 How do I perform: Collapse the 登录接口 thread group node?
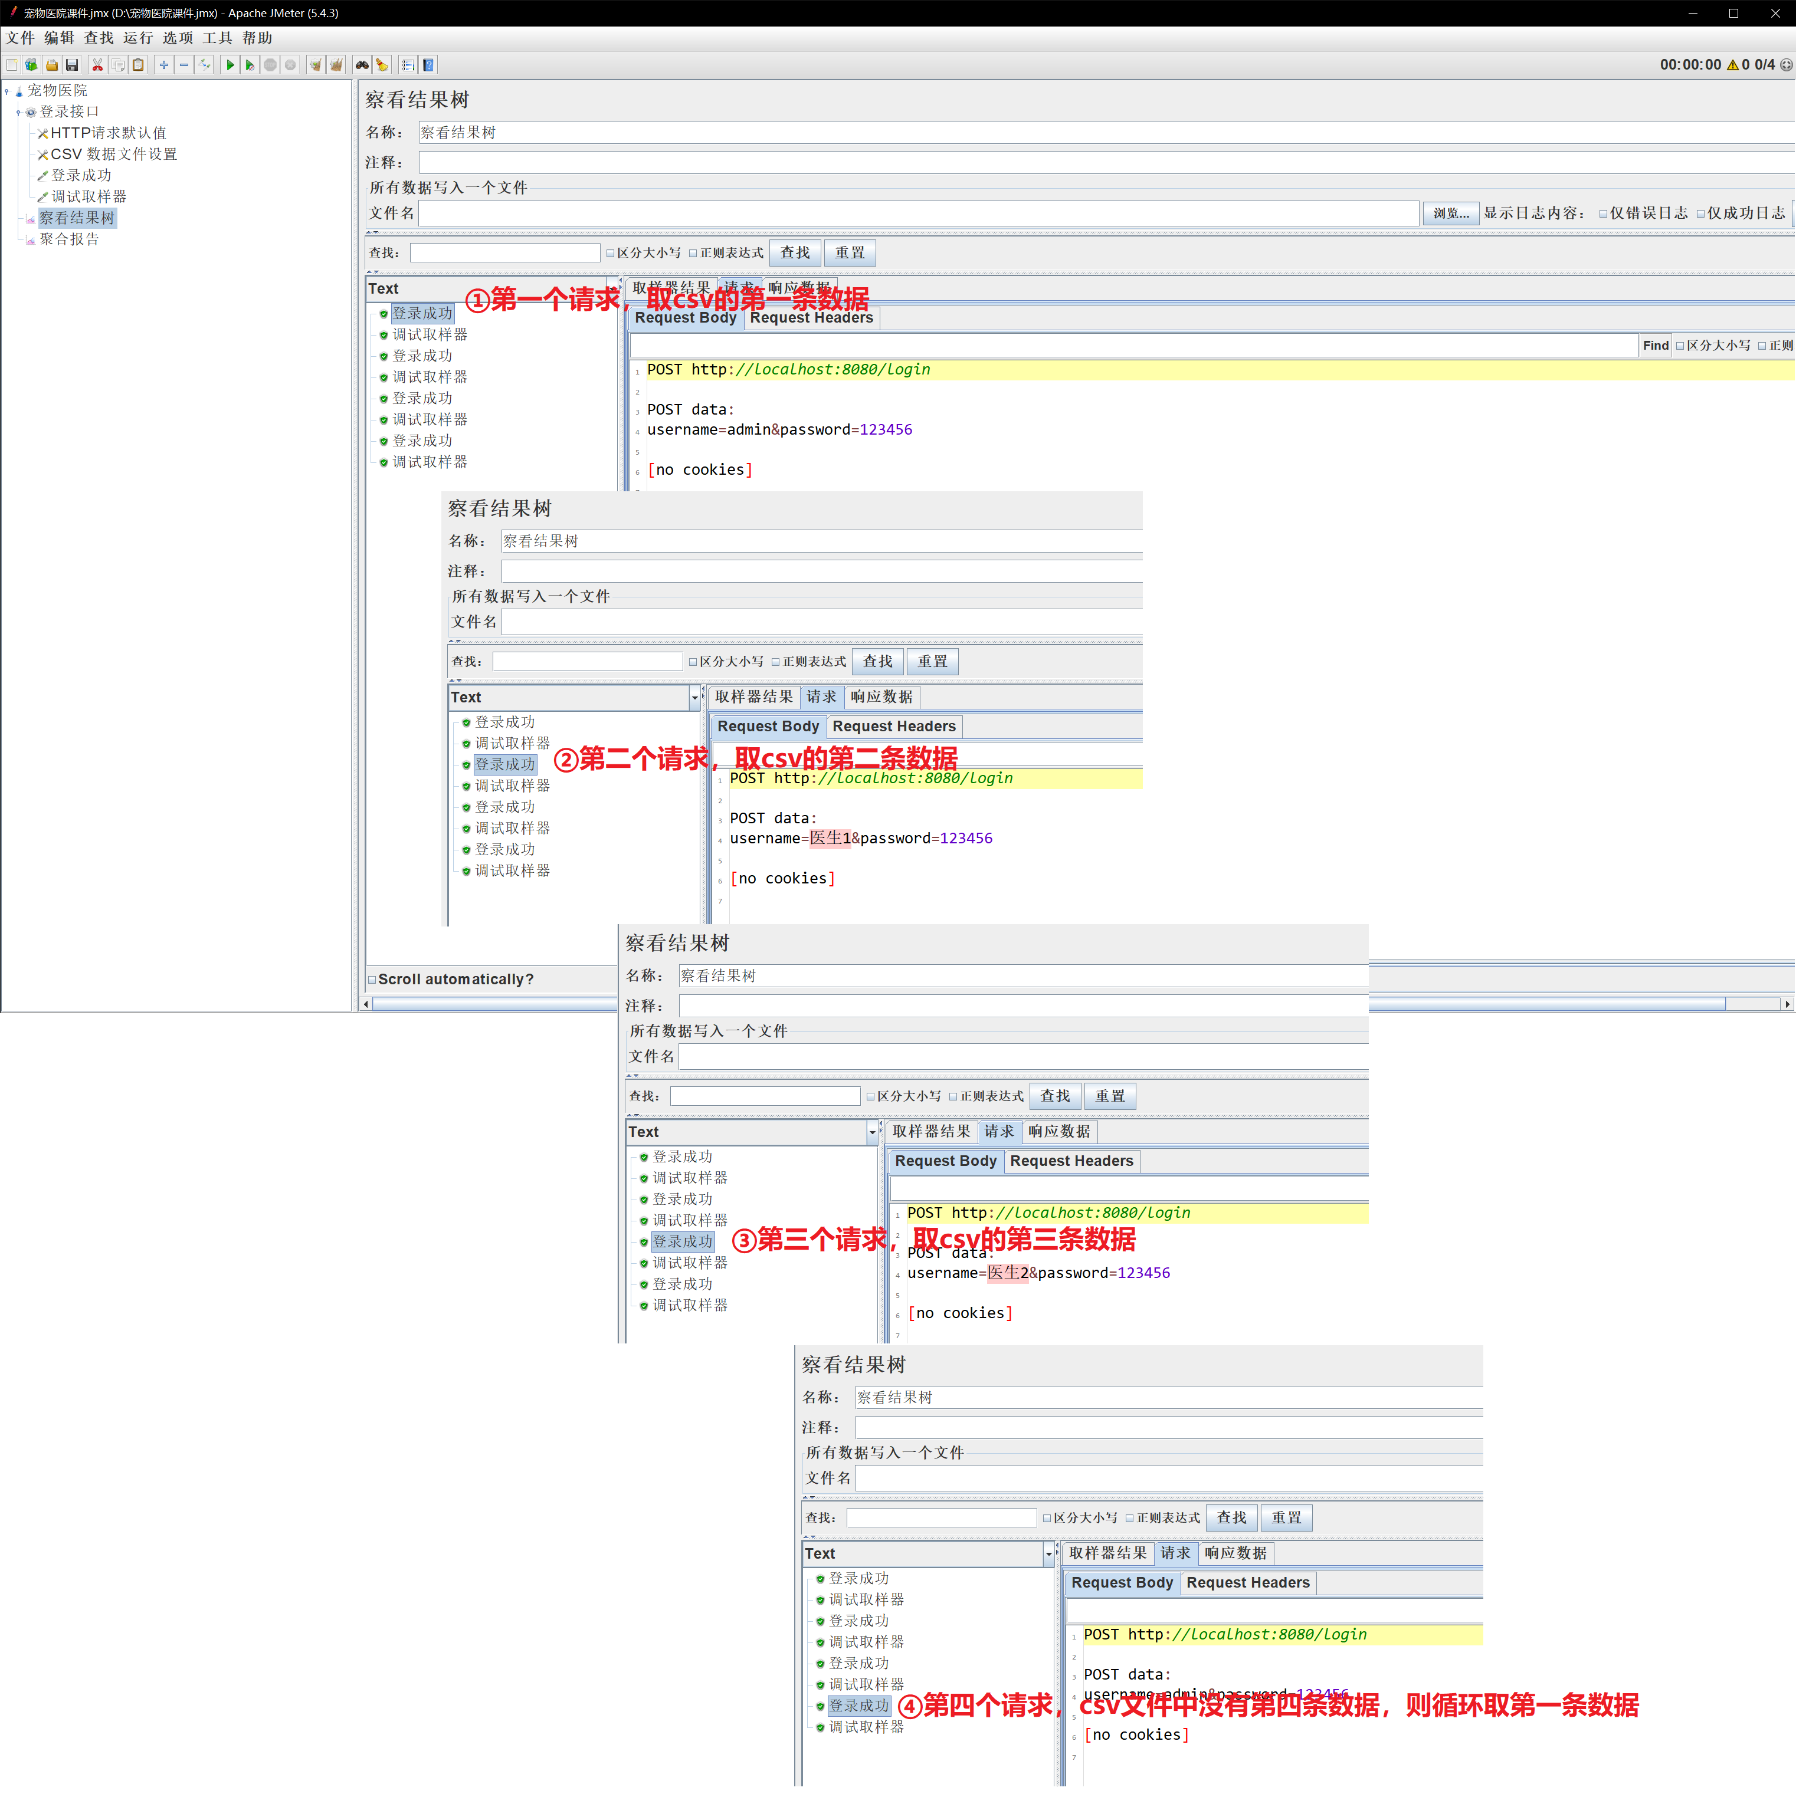tap(19, 113)
